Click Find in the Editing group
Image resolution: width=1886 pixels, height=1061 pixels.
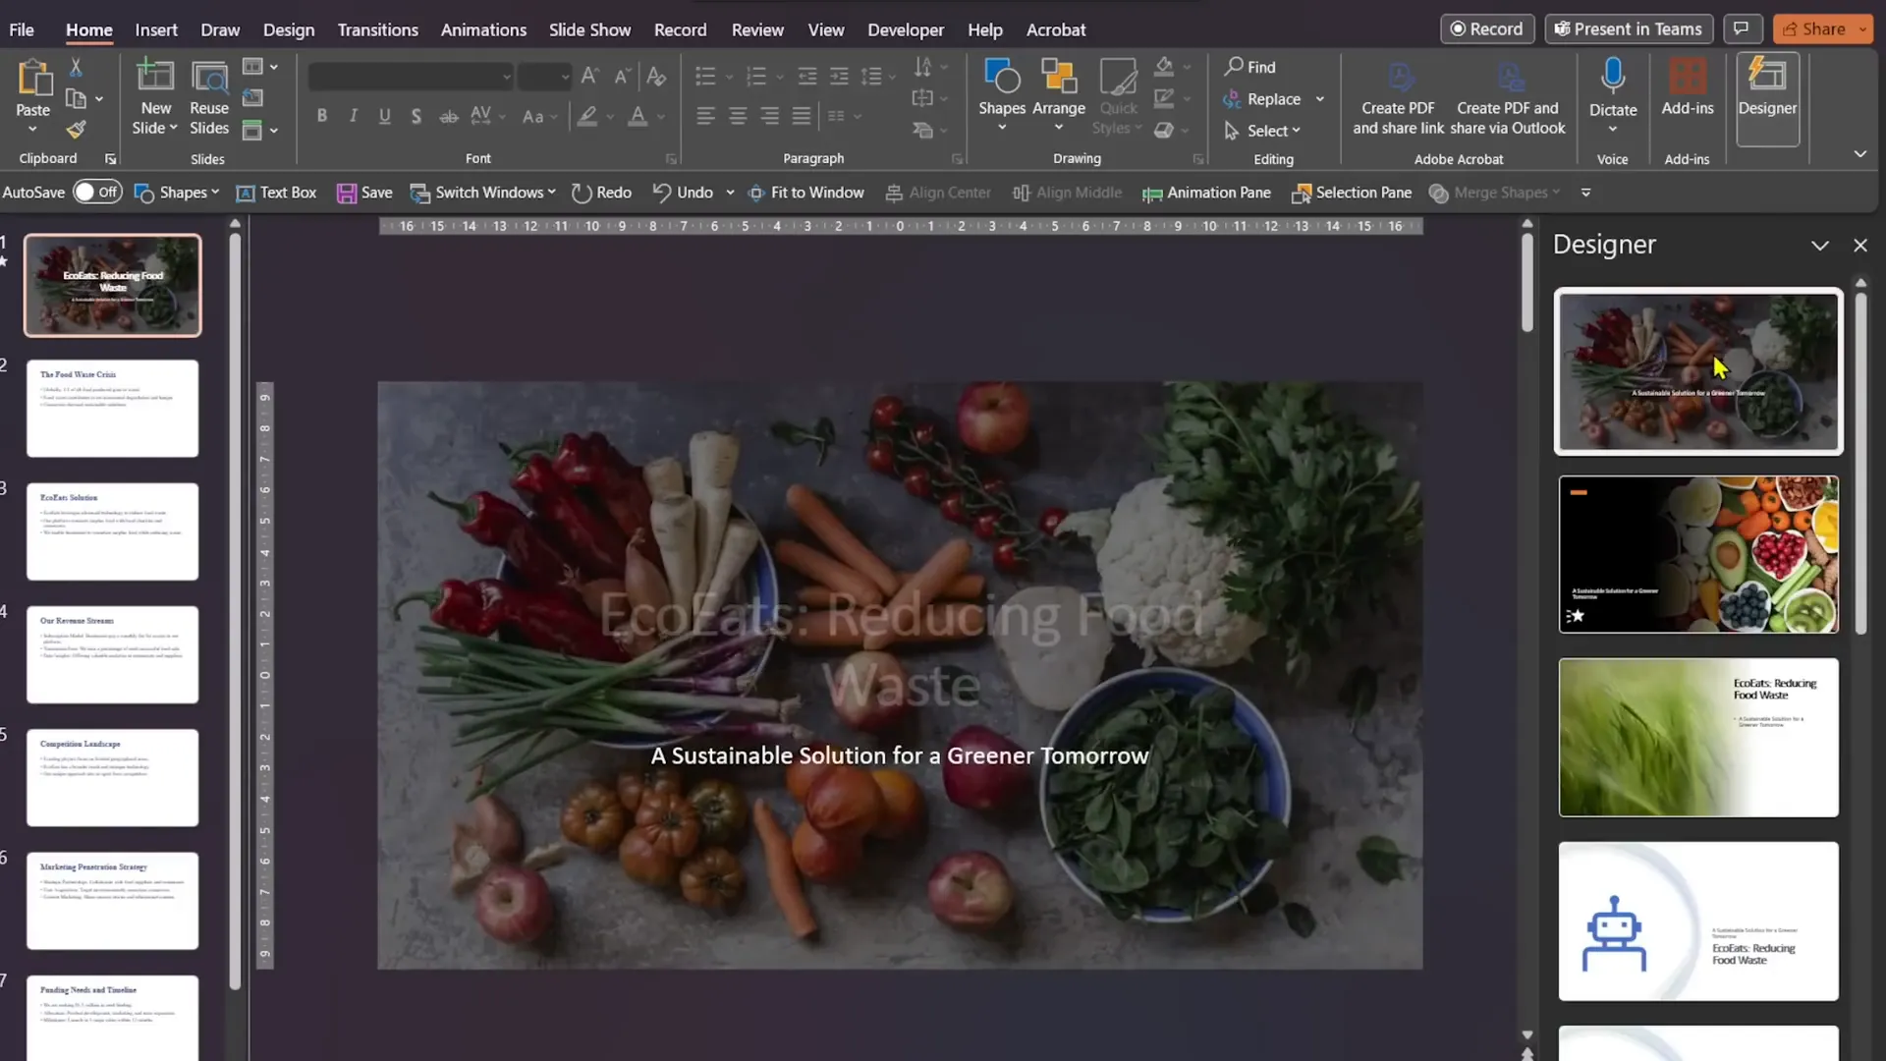click(1249, 67)
